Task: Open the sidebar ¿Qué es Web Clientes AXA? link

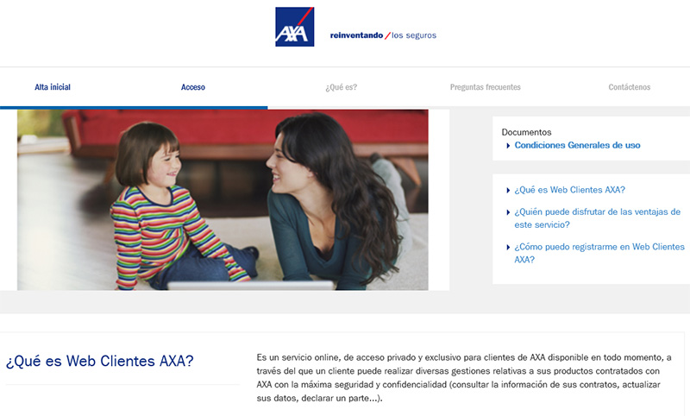Action: point(569,190)
